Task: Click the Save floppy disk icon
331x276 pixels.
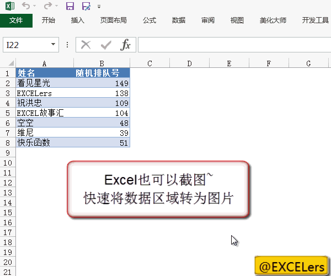Action: click(70, 7)
